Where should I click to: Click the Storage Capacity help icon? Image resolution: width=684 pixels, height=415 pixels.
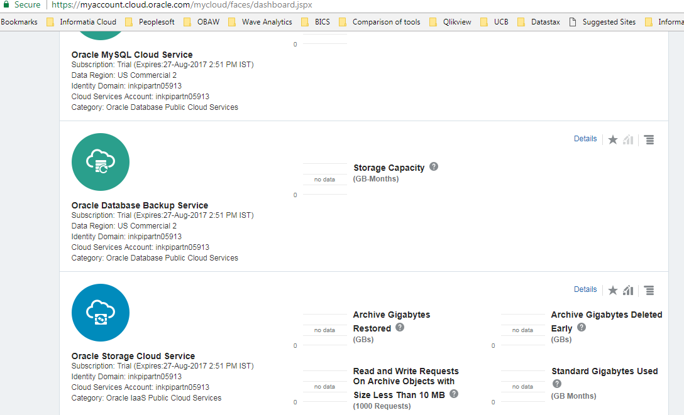[x=434, y=166]
